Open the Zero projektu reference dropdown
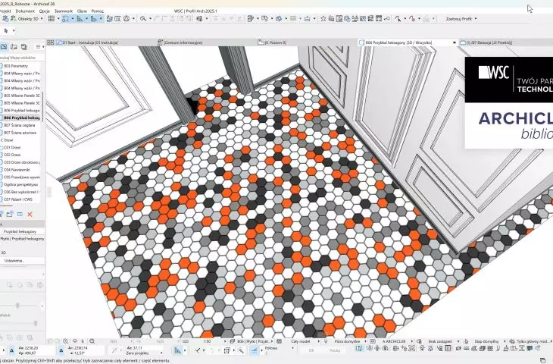Image resolution: width=553 pixels, height=364 pixels. coord(145,353)
